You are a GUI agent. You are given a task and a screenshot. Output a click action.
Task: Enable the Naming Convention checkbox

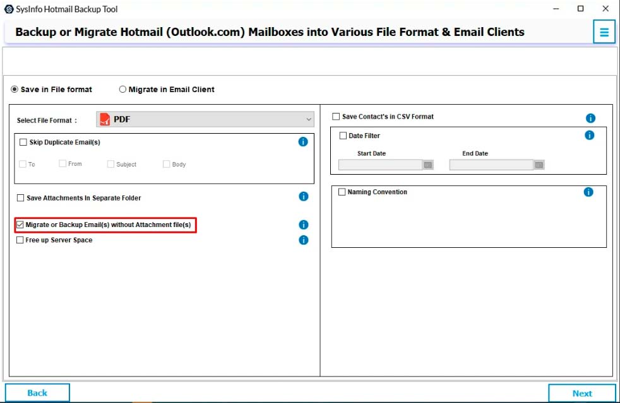point(342,192)
